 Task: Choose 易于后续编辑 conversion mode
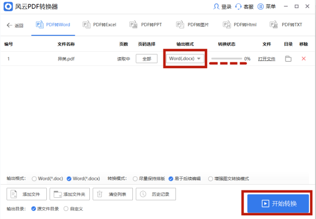185,179
